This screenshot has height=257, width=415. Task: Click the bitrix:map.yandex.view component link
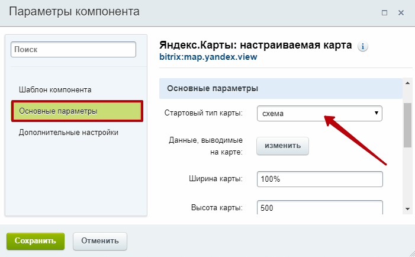point(208,57)
